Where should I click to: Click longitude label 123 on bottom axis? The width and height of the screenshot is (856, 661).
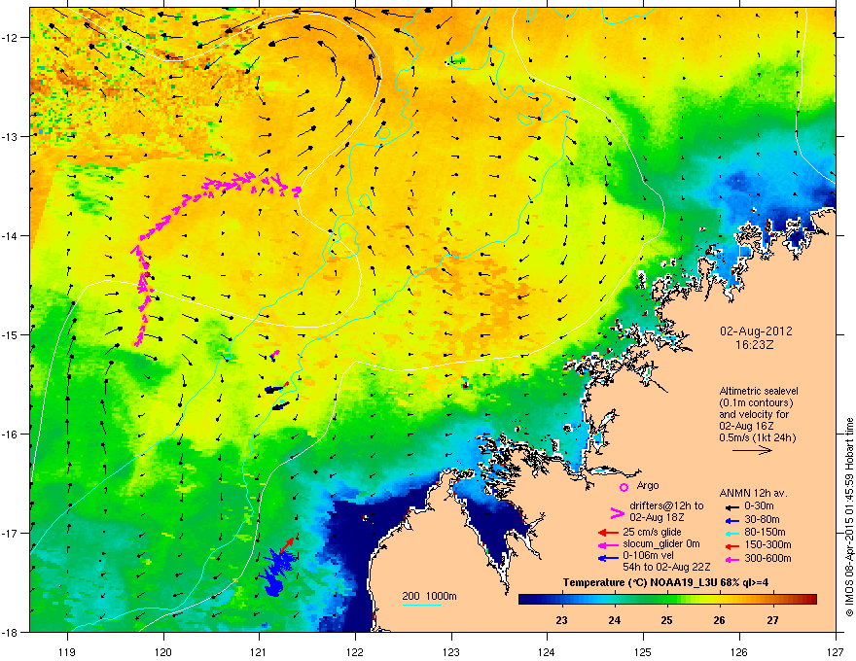click(451, 651)
